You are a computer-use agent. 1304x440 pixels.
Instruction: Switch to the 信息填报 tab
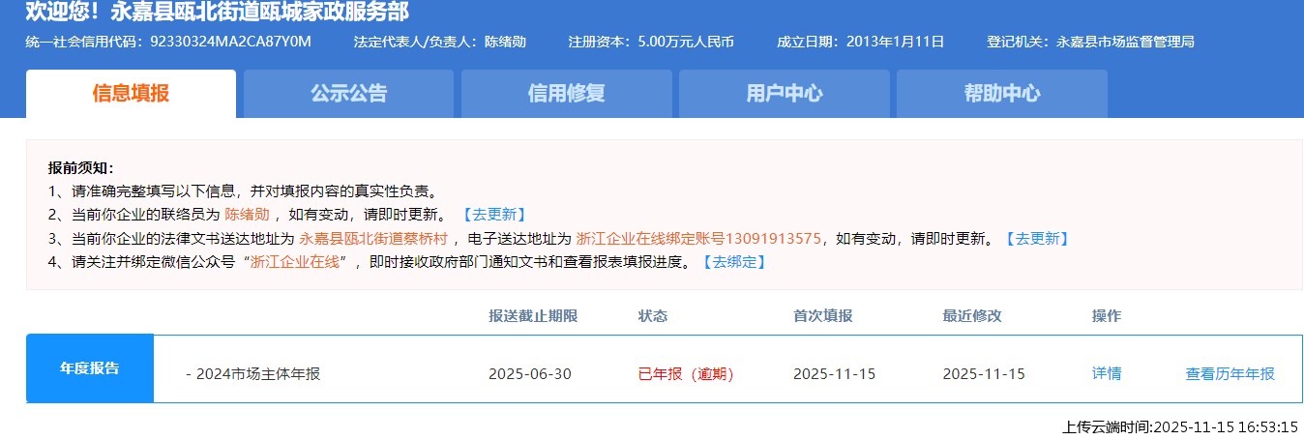(x=131, y=94)
